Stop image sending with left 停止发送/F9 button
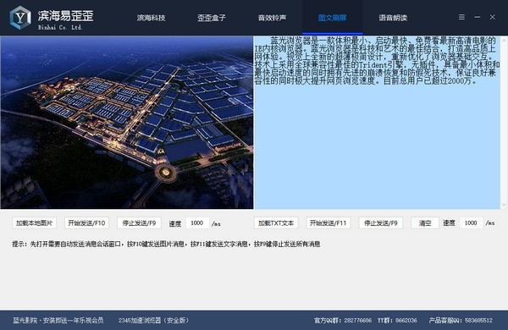The width and height of the screenshot is (508, 330). (139, 223)
